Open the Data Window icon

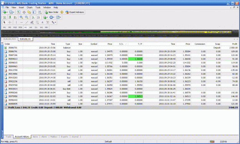(x=24, y=12)
